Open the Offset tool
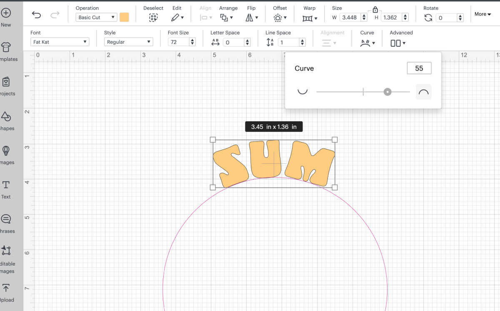The image size is (500, 311). [x=280, y=18]
